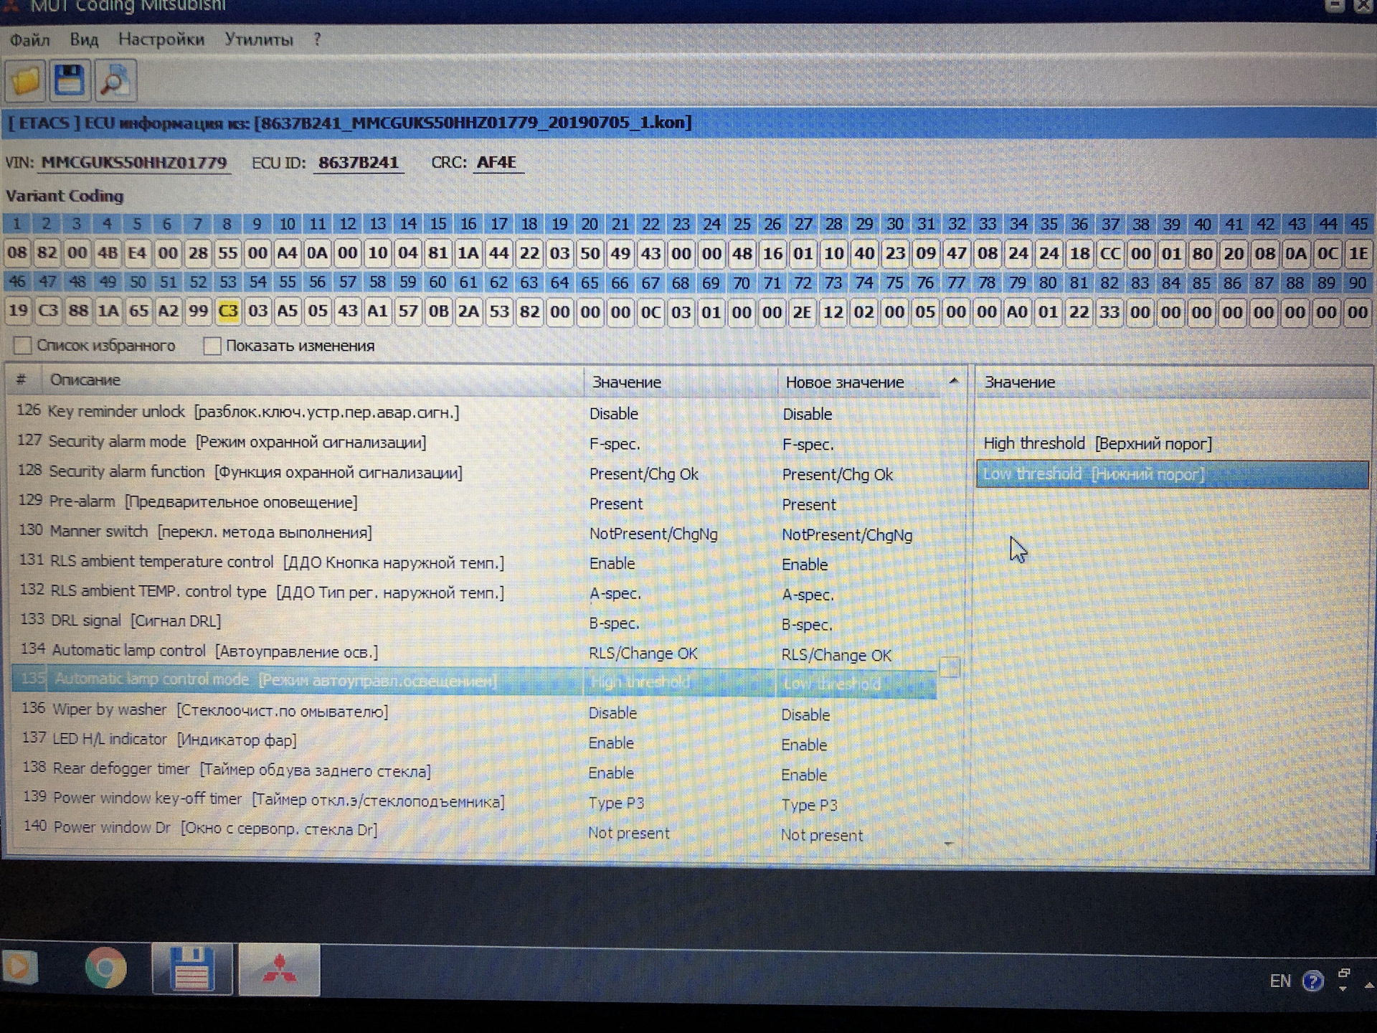This screenshot has width=1377, height=1033.
Task: Open the ? help menu
Action: pyautogui.click(x=317, y=39)
